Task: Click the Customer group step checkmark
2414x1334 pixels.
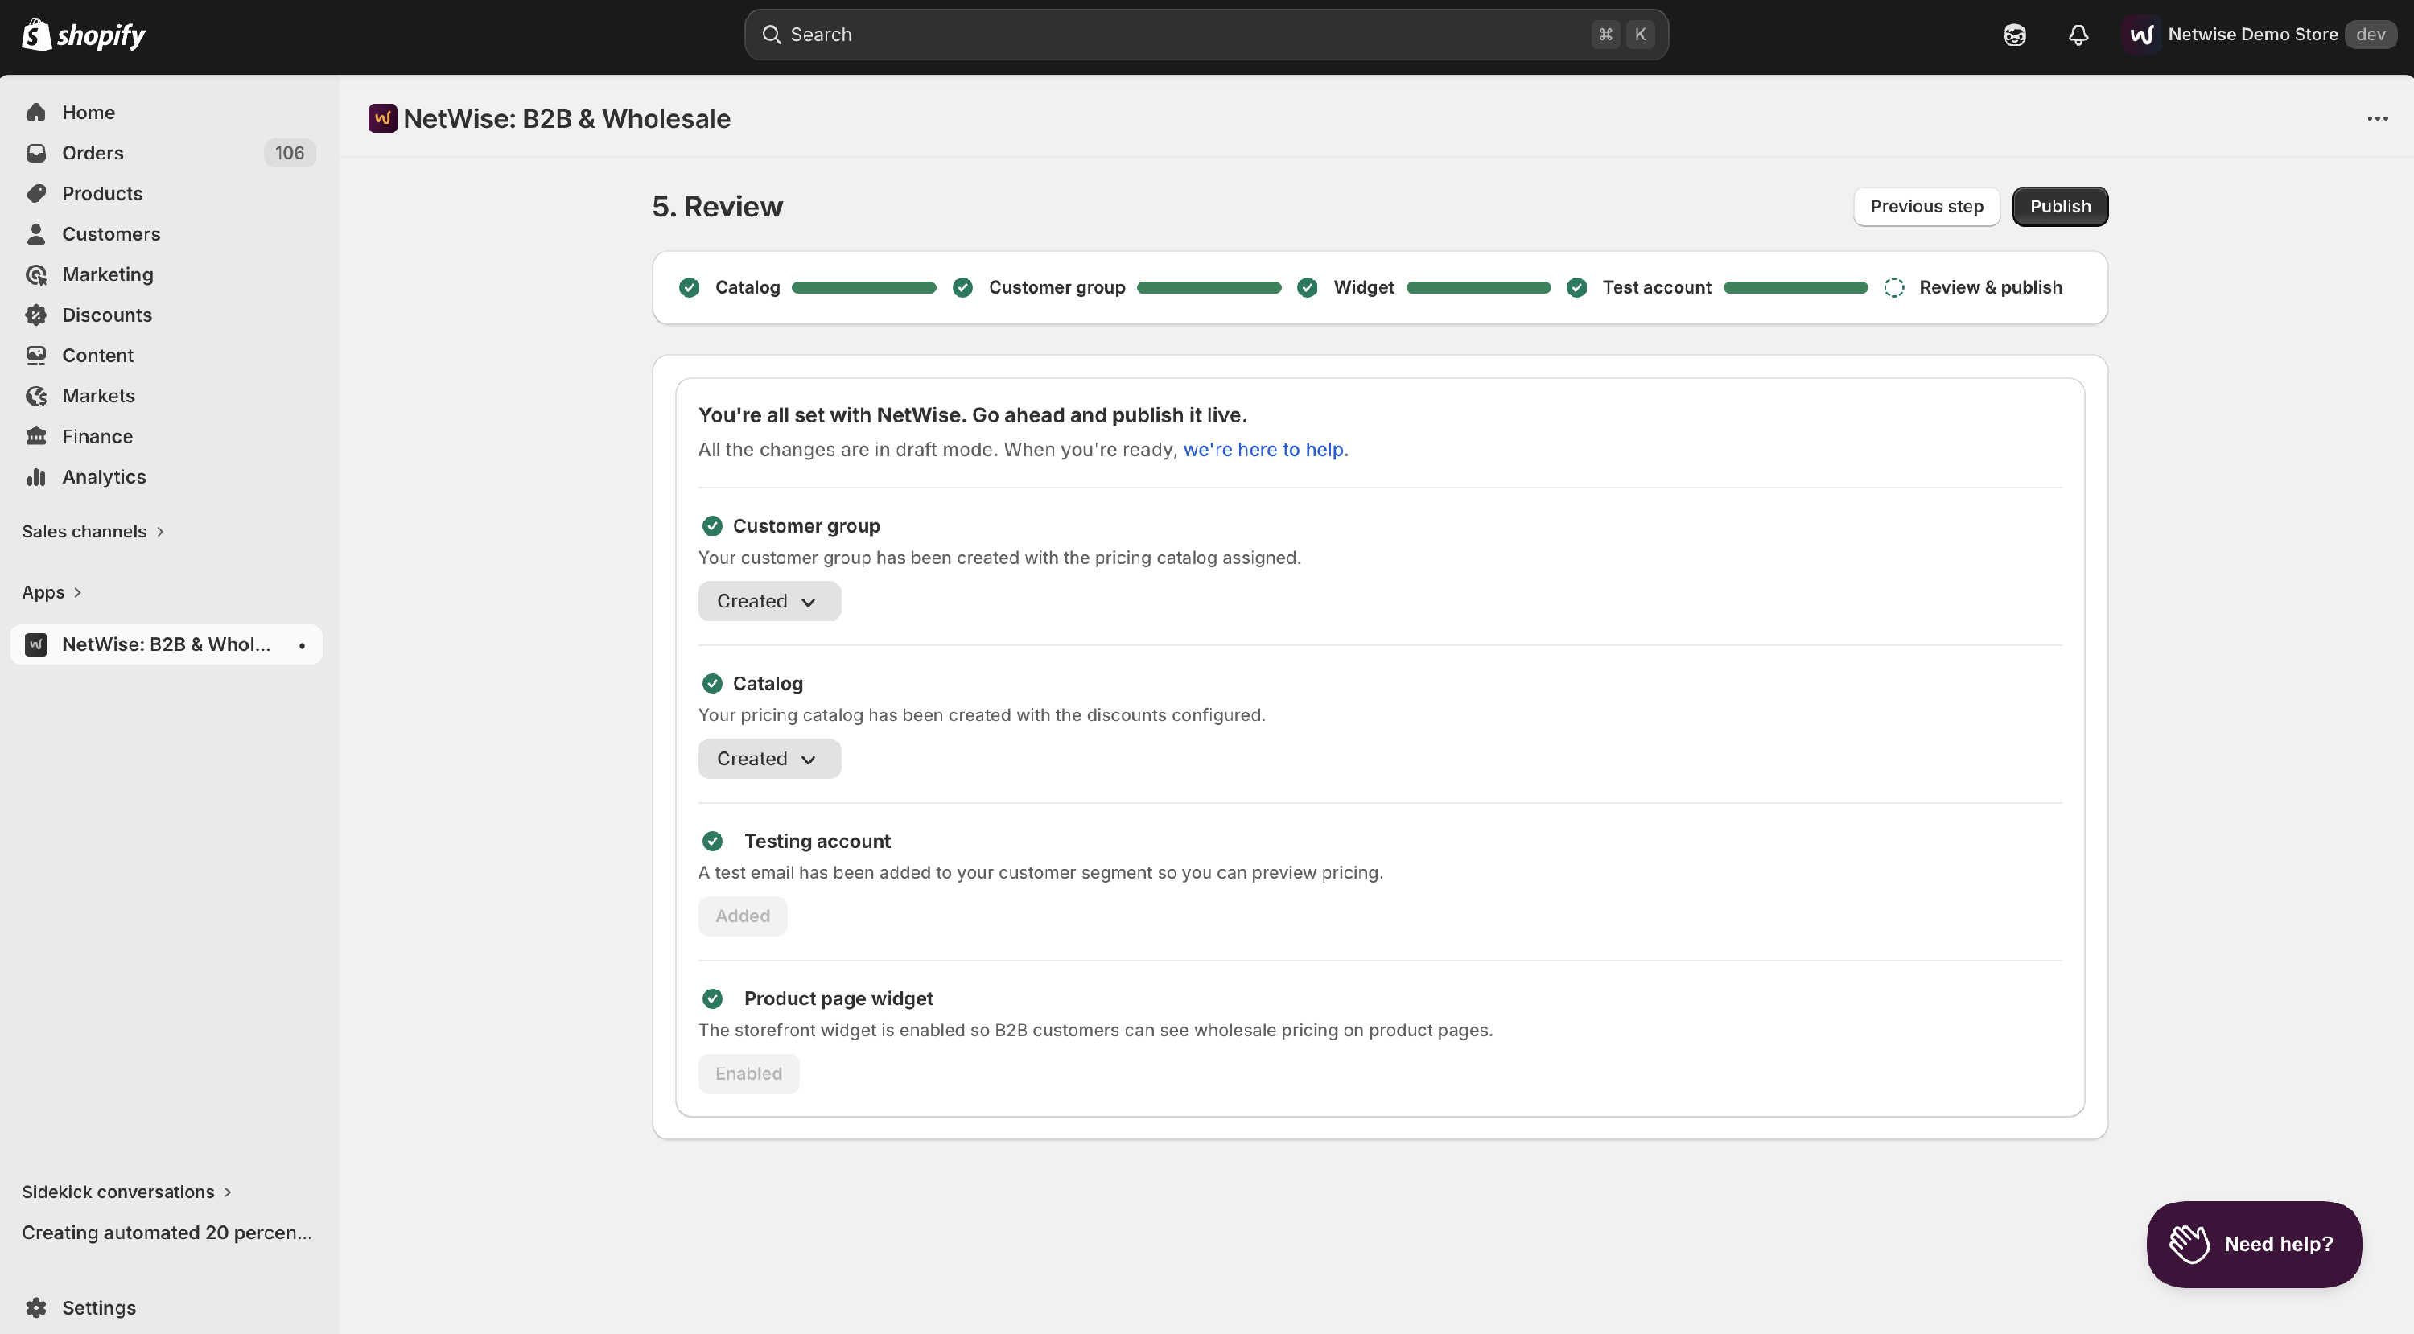Action: (x=962, y=287)
